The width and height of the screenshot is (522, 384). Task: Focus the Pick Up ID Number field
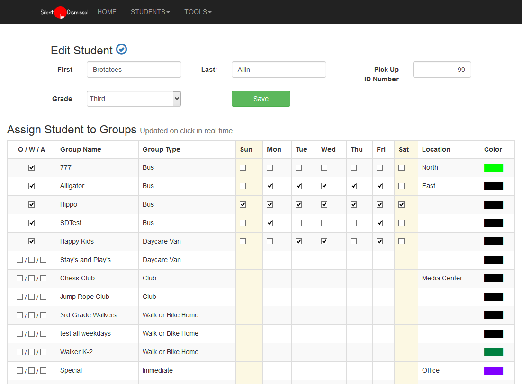point(441,70)
